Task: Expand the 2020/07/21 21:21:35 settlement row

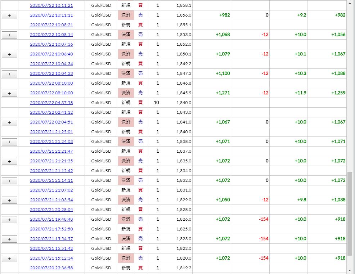Action: point(9,161)
